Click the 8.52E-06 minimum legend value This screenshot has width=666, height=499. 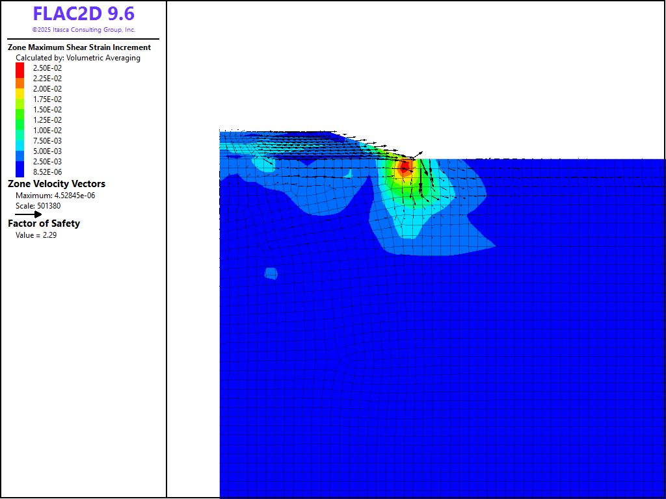(x=47, y=172)
